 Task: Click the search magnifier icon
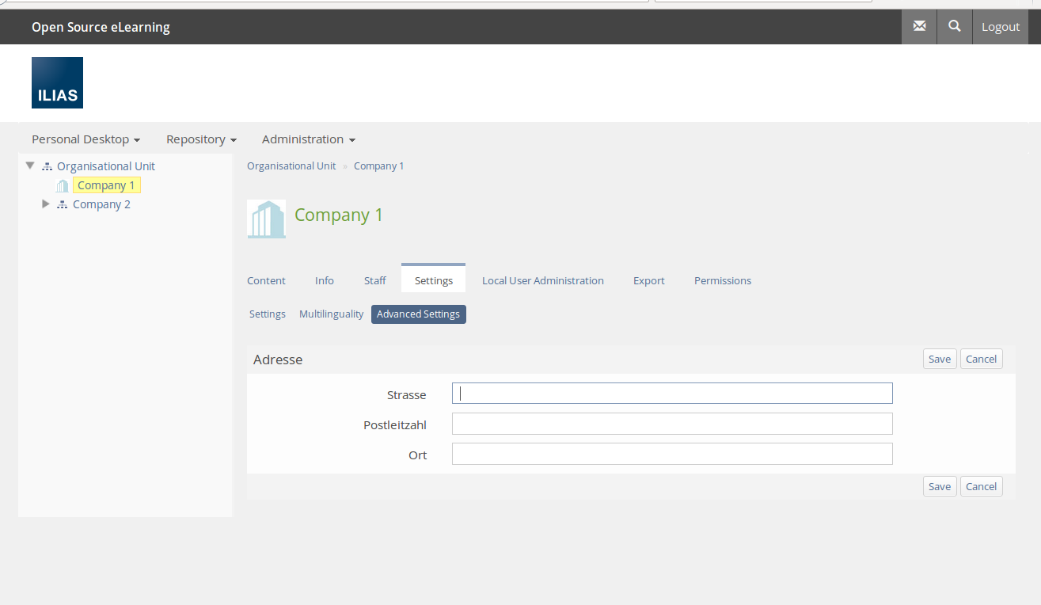point(955,27)
